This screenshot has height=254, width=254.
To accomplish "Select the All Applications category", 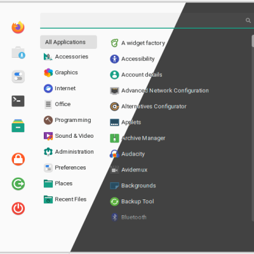I will [69, 42].
